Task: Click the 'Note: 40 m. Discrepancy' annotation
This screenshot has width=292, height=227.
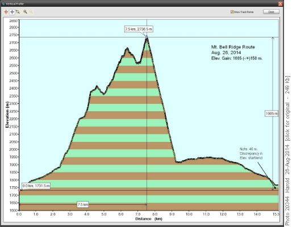Action: point(251,153)
